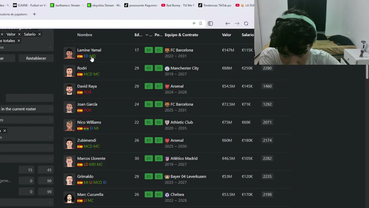
Task: Remove the Valor column chip
Action: click(x=19, y=34)
